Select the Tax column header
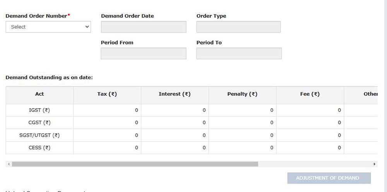 pyautogui.click(x=107, y=94)
